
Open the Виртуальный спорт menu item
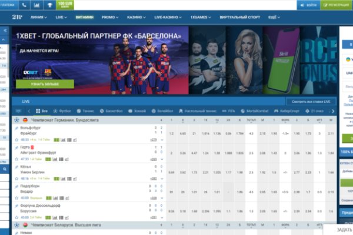(239, 17)
